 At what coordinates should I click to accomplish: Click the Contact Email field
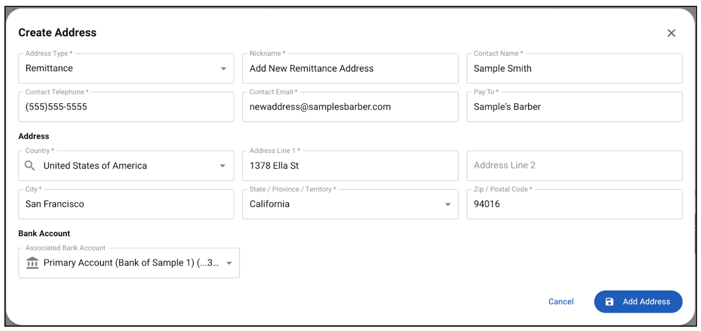point(350,107)
